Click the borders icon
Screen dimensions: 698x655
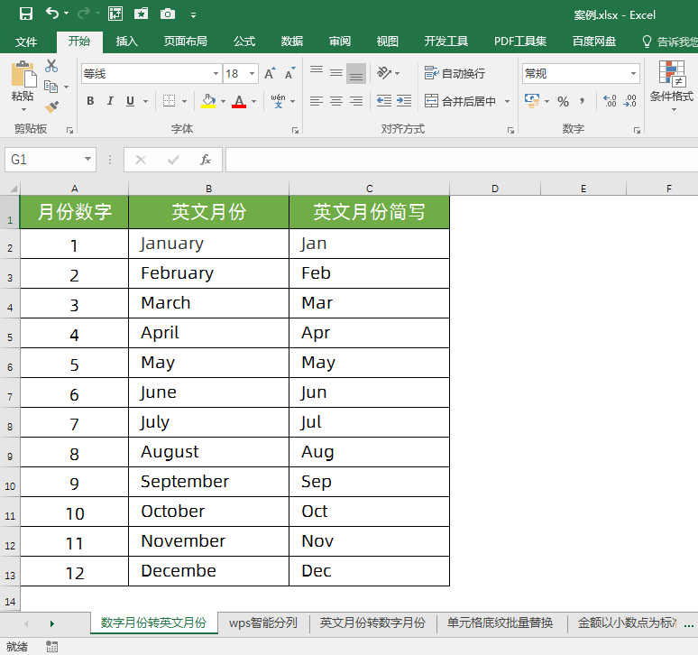[170, 101]
